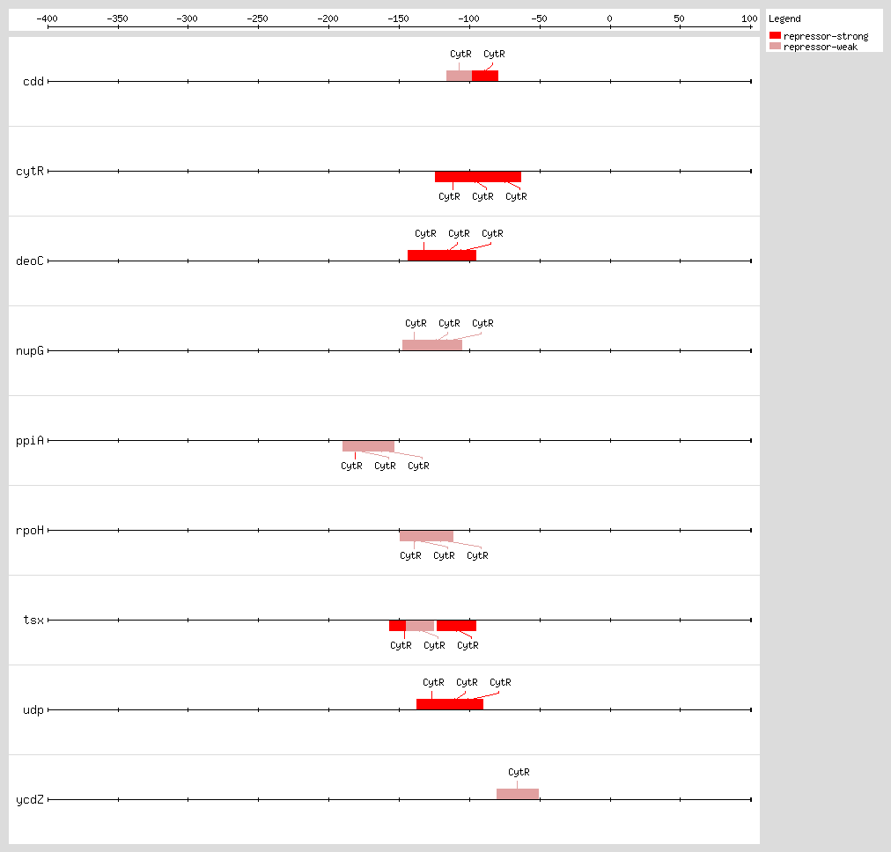This screenshot has height=852, width=891.
Task: Select the tsx gene label
Action: [x=33, y=620]
